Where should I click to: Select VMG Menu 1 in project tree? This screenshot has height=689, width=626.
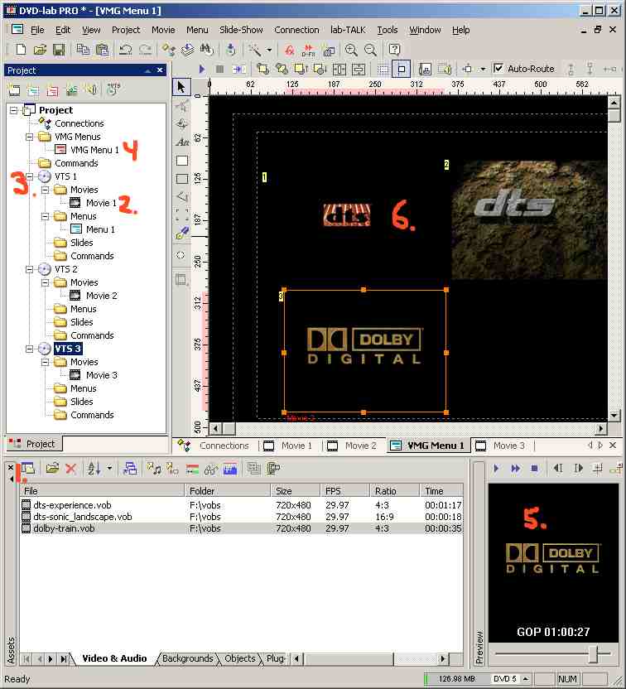(94, 150)
